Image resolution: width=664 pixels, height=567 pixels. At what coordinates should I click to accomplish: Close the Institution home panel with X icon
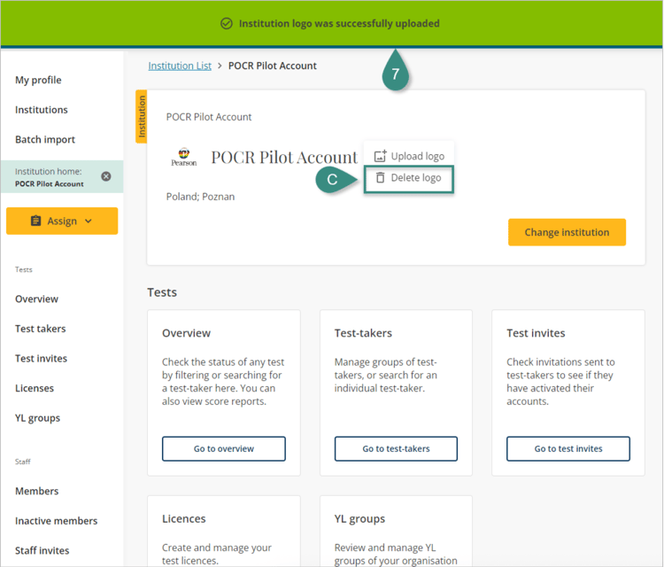[x=106, y=176]
